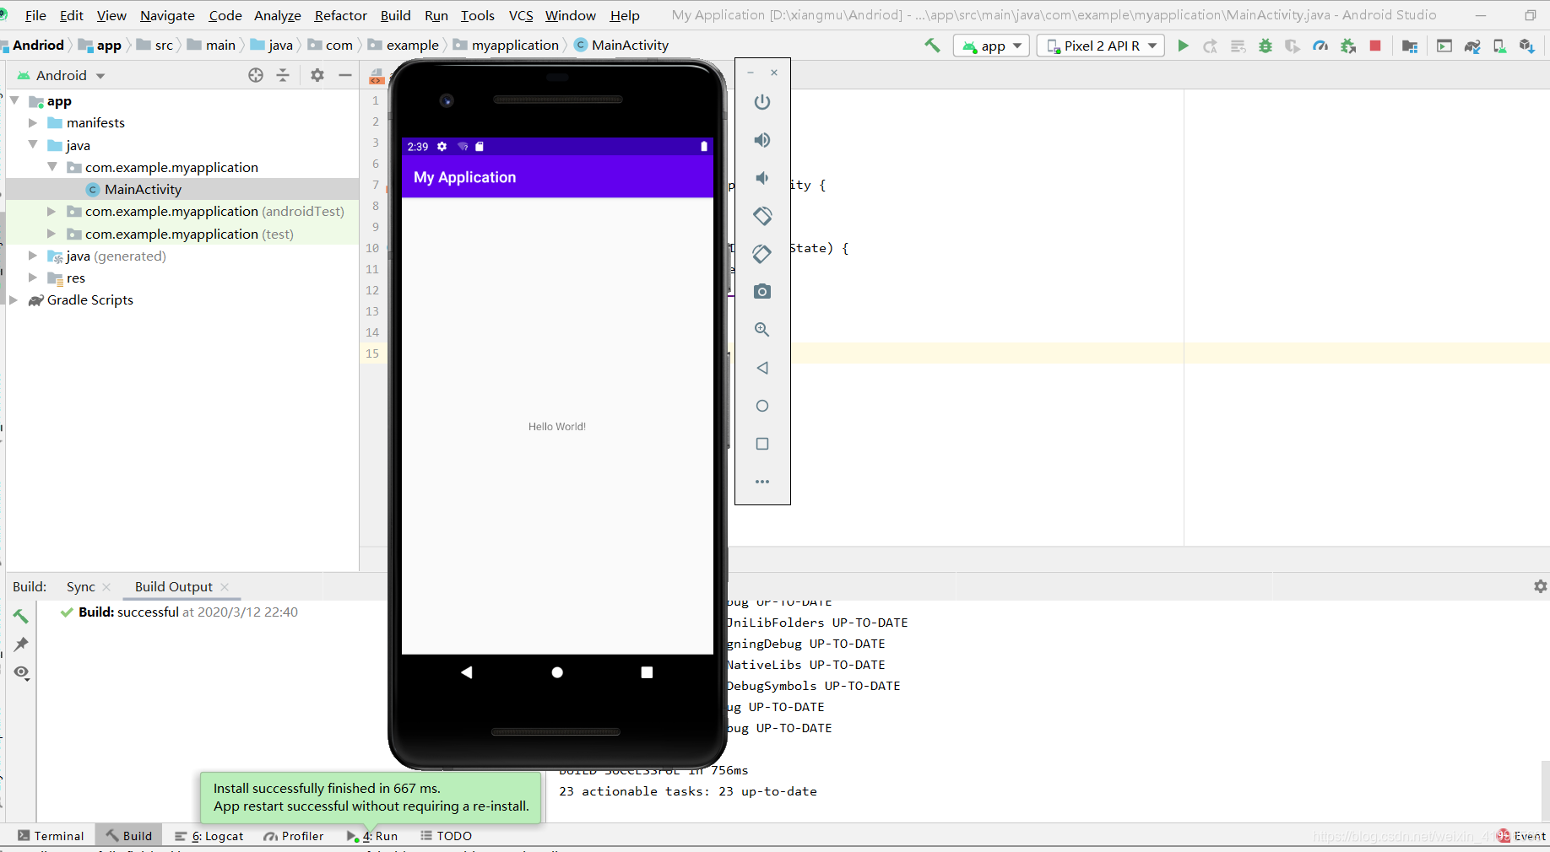Click Collapse All in project panel
1550x852 pixels.
click(x=283, y=75)
